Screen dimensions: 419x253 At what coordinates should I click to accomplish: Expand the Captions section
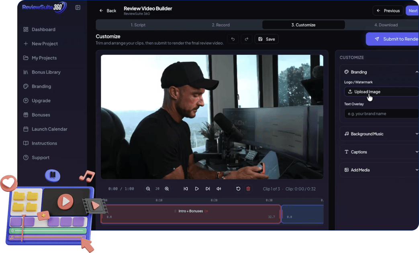coord(380,152)
